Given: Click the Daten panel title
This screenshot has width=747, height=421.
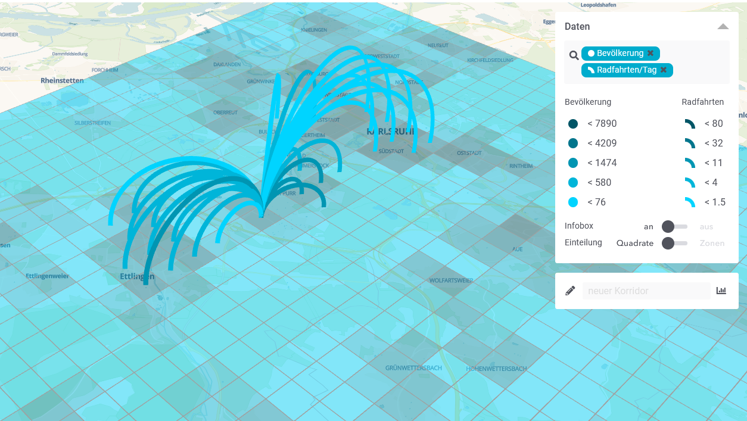Looking at the screenshot, I should pyautogui.click(x=577, y=27).
